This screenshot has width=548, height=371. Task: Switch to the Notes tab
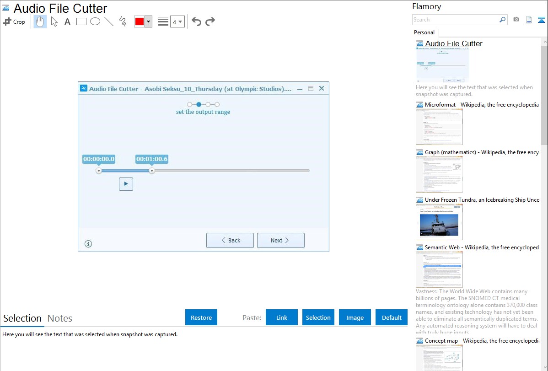tap(60, 318)
